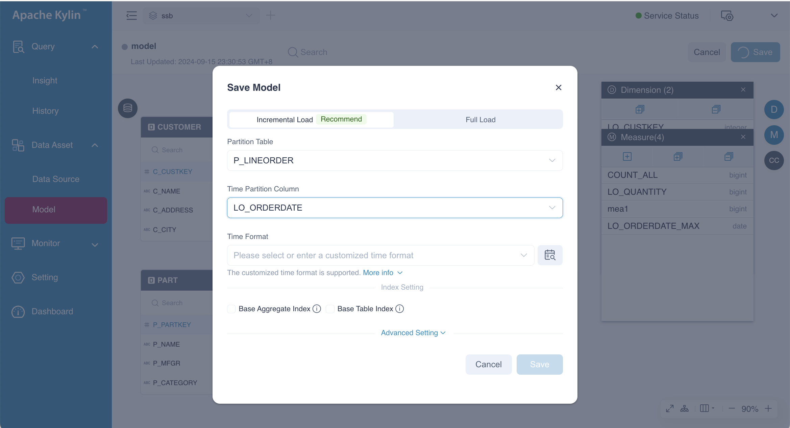
Task: Click the auto-layout hierarchy icon
Action: click(x=685, y=409)
